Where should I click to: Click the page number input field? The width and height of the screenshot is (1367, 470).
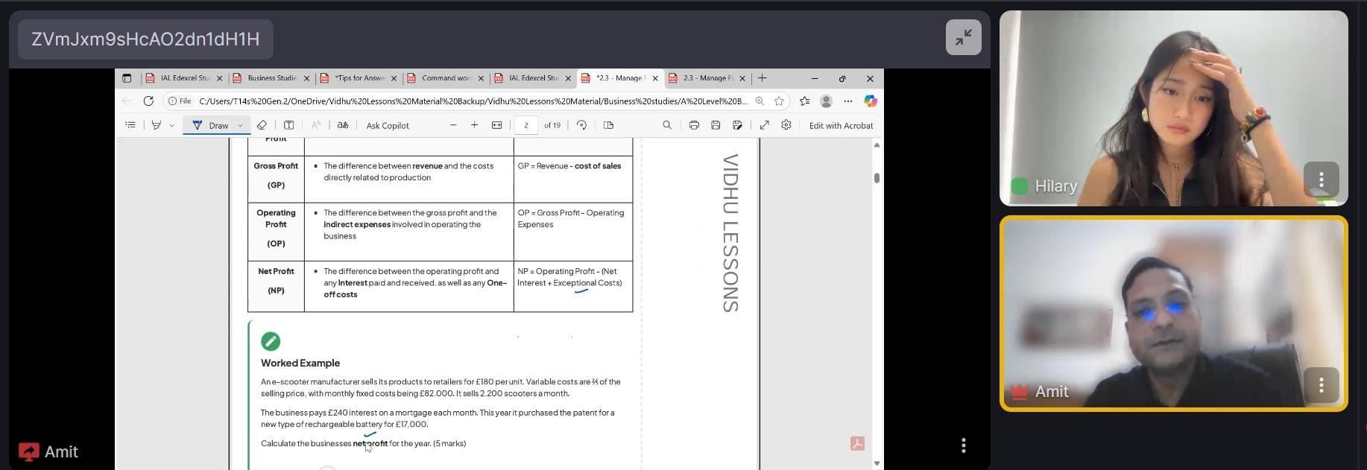pos(526,125)
